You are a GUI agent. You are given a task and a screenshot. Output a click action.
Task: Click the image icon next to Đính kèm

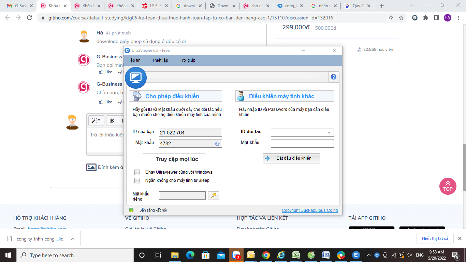pos(91,167)
